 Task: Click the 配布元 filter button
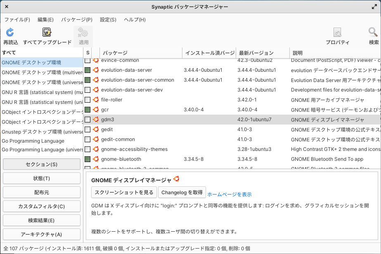coord(42,192)
